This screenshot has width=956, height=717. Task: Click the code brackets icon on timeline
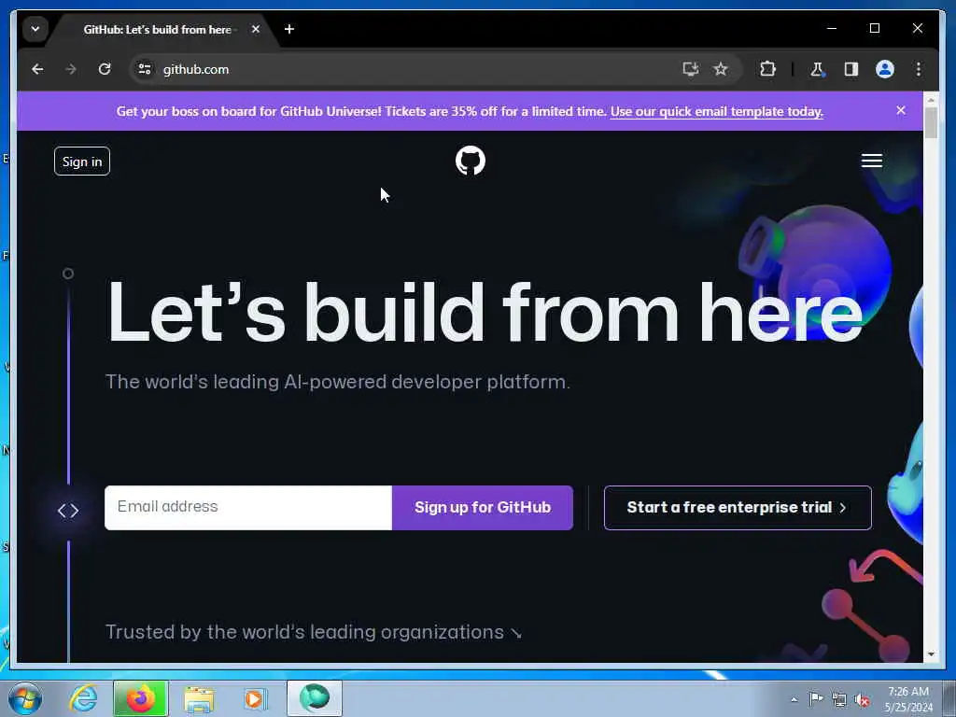pyautogui.click(x=68, y=511)
